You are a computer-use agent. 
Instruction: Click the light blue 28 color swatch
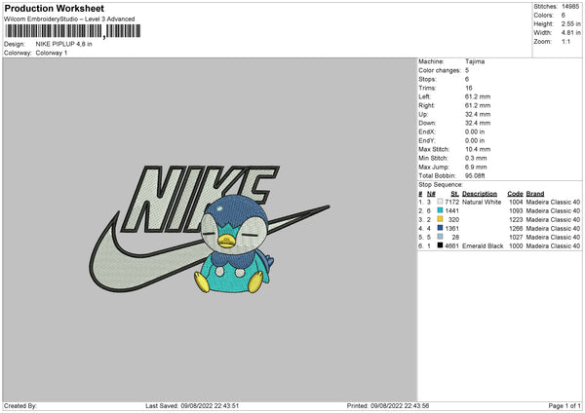tap(441, 237)
